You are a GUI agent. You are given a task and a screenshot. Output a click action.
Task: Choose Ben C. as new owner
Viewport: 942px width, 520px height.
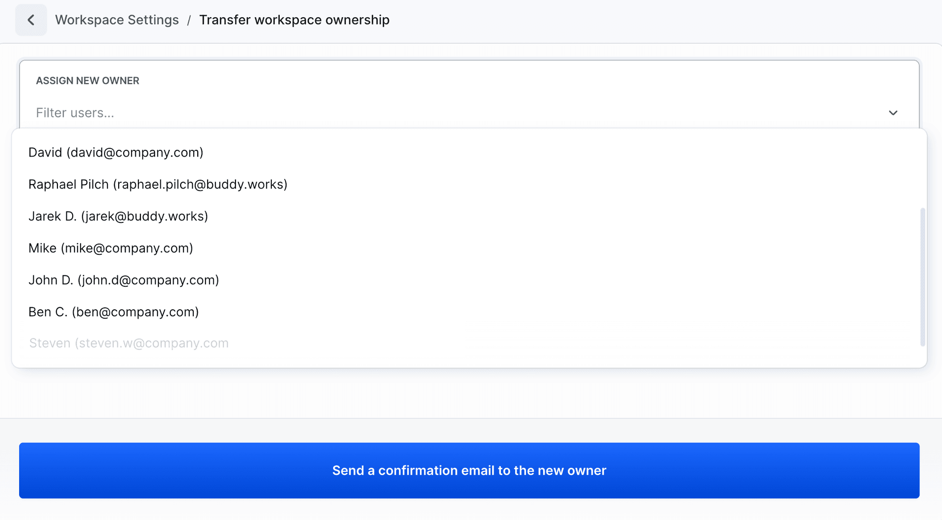[x=113, y=312]
